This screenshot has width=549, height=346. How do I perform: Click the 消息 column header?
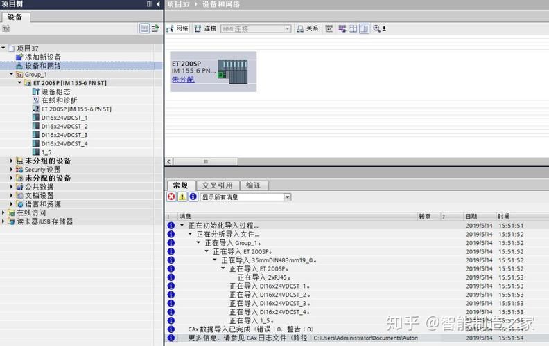pyautogui.click(x=298, y=217)
